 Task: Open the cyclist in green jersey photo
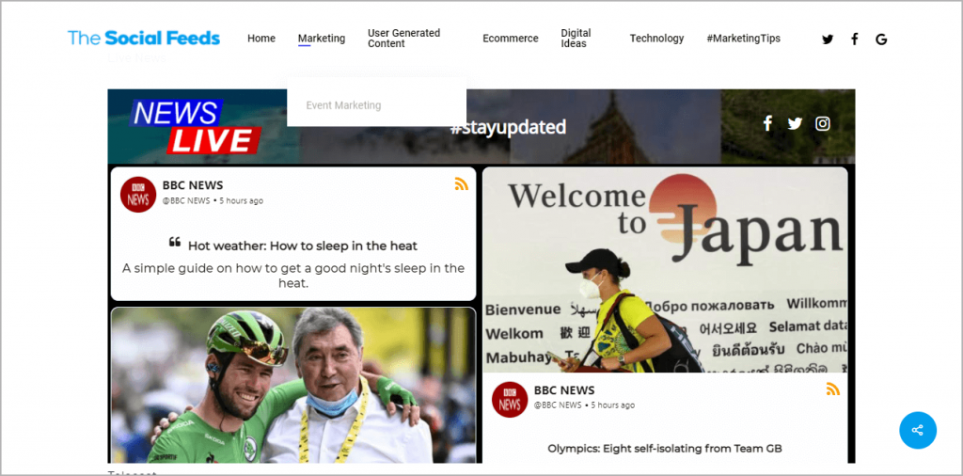[x=293, y=385]
